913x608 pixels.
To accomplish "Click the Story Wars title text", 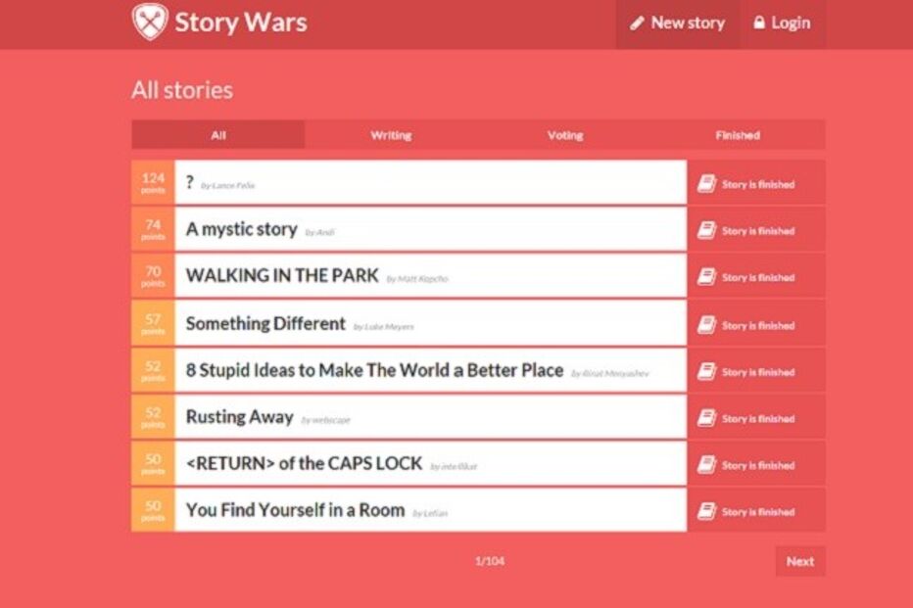I will tap(240, 23).
